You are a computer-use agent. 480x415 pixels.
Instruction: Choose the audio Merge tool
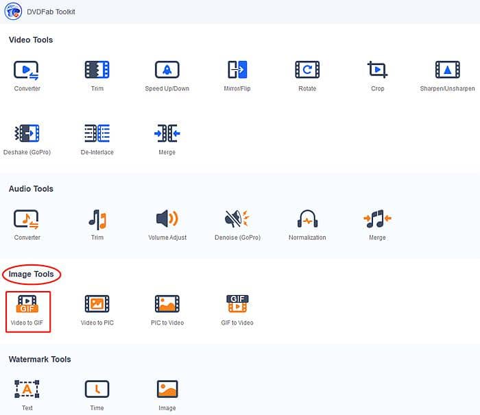coord(377,225)
